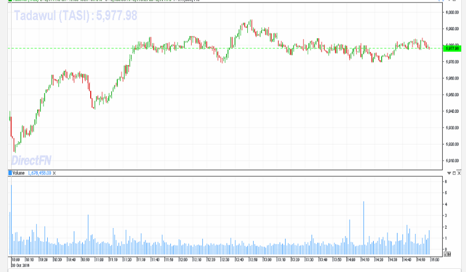
Task: Click the 5,920.00 price axis label
Action: point(452,144)
